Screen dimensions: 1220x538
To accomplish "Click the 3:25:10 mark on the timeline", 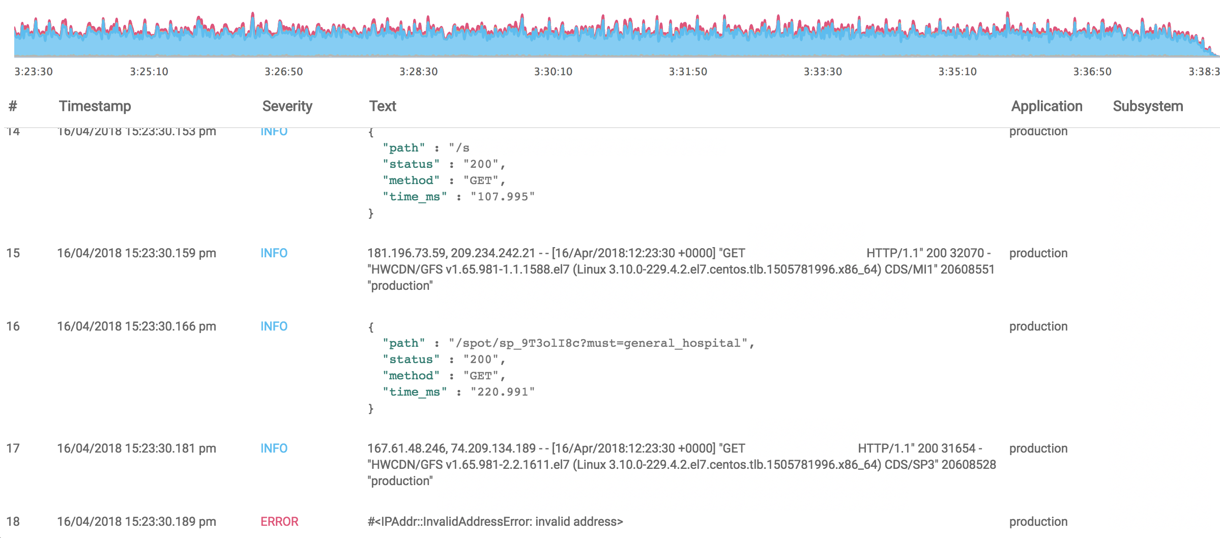I will (x=149, y=72).
